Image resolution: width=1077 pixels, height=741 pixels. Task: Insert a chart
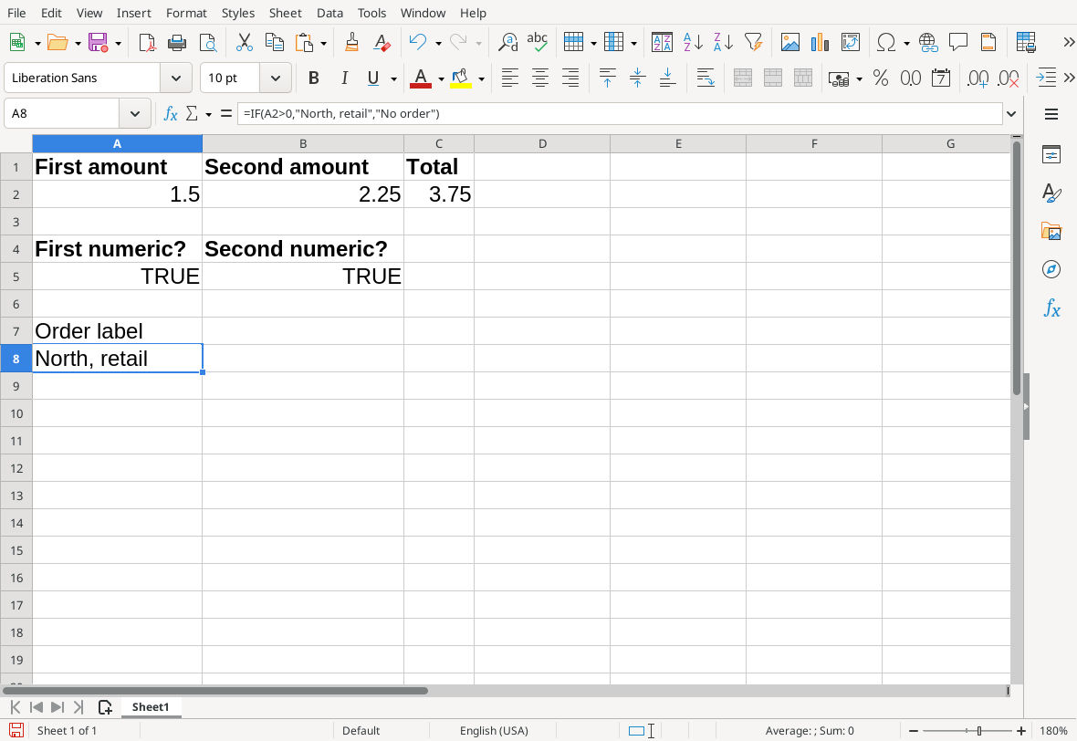click(x=821, y=43)
